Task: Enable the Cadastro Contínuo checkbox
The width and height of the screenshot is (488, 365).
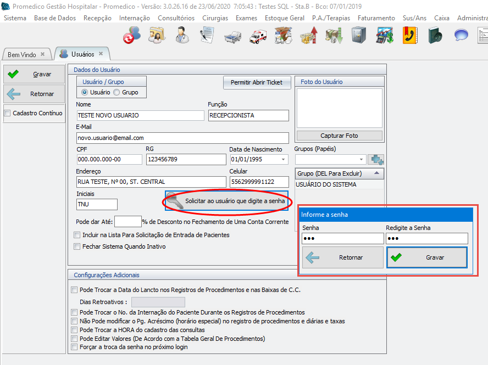Action: 8,114
